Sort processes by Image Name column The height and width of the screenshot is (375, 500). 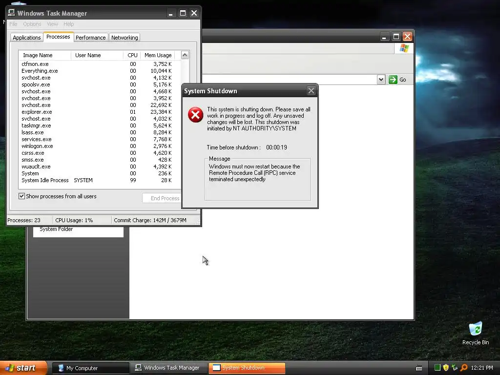(x=45, y=55)
